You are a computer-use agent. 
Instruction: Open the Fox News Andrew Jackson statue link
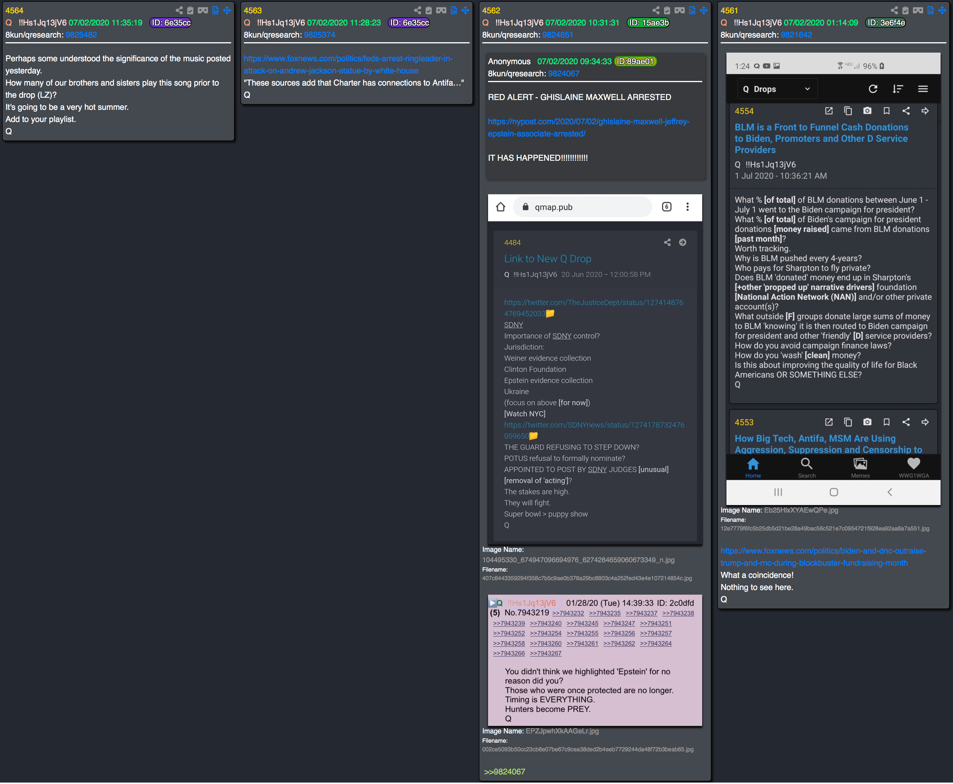[348, 64]
